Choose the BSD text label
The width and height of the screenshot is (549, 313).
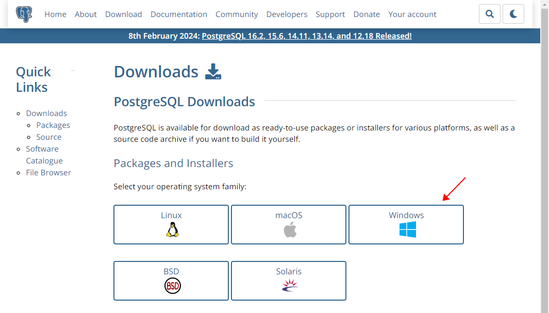coord(171,271)
